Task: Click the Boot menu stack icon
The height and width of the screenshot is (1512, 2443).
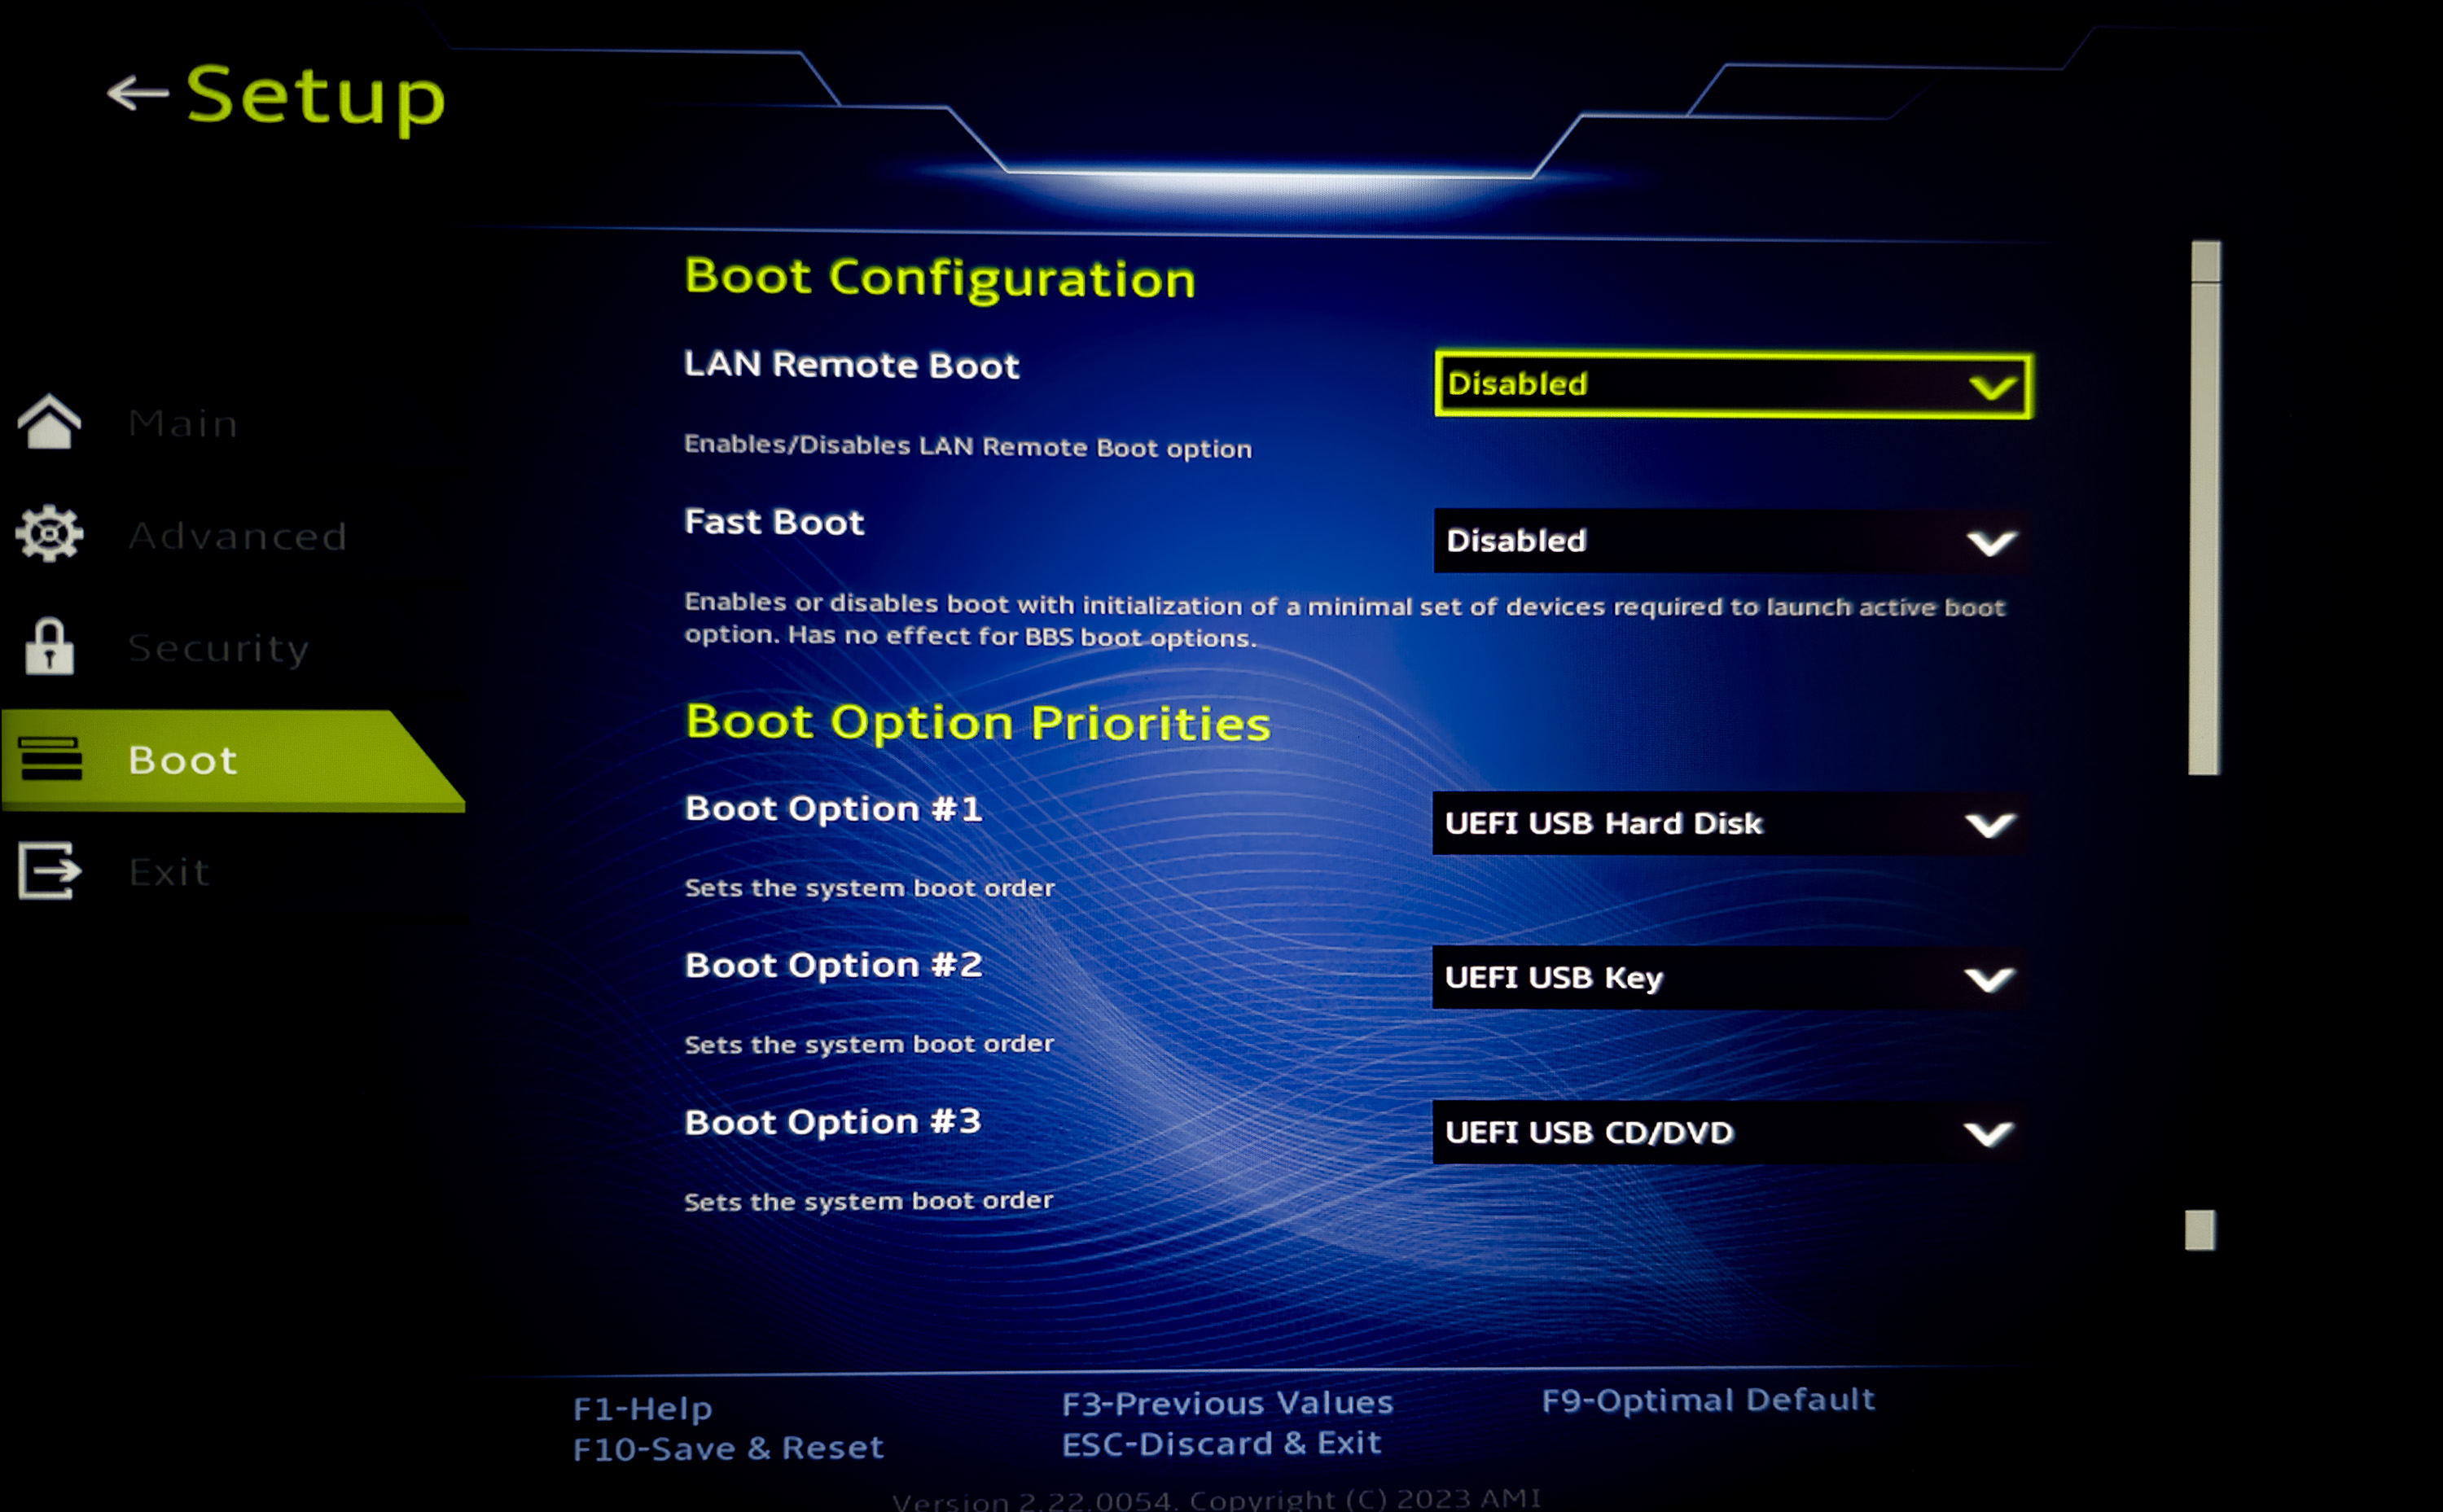Action: [x=49, y=759]
